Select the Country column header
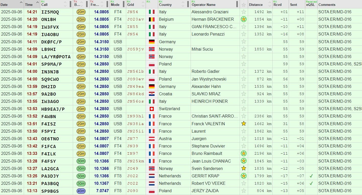362x195 pixels. [x=165, y=5]
